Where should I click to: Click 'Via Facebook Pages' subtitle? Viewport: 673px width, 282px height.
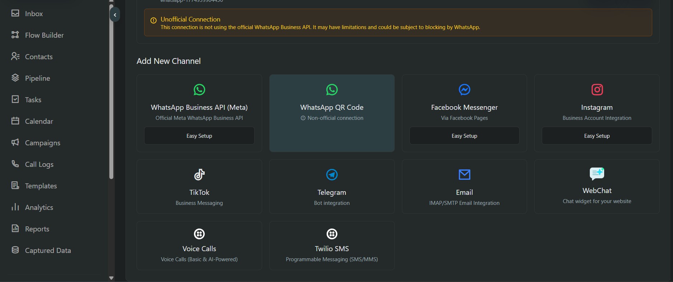(464, 118)
